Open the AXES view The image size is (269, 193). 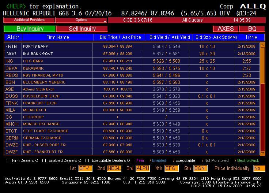pos(226,29)
